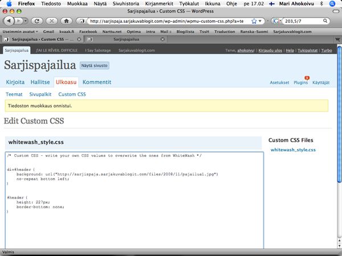
Task: Open Asetukset settings link
Action: point(279,82)
